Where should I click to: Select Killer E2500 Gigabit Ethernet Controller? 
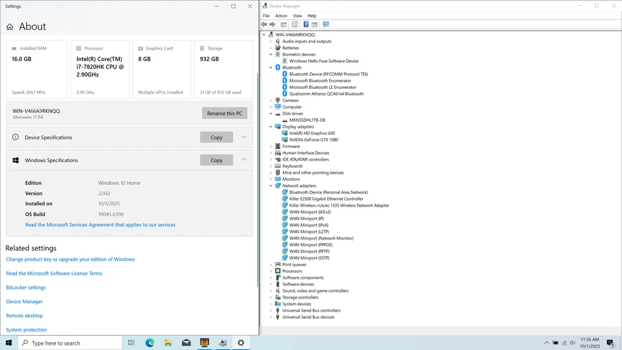pyautogui.click(x=326, y=199)
